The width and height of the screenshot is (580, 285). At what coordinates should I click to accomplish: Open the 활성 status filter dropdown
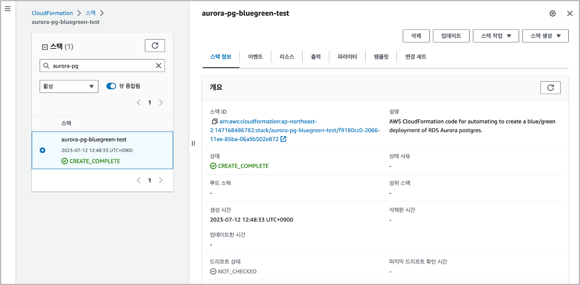[x=69, y=86]
